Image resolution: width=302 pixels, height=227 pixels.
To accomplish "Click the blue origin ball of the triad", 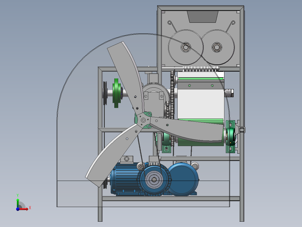I will point(18,209).
